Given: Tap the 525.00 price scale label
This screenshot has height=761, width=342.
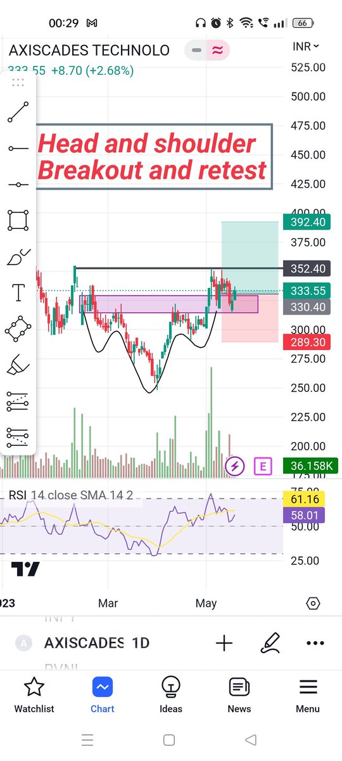Looking at the screenshot, I should [x=308, y=67].
